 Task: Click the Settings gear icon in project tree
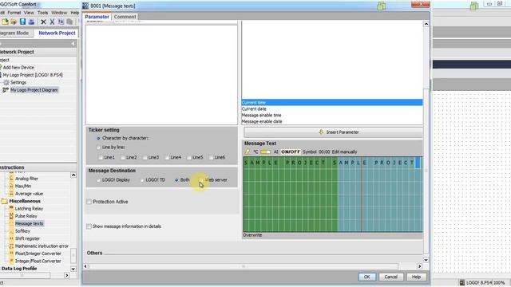pyautogui.click(x=6, y=83)
